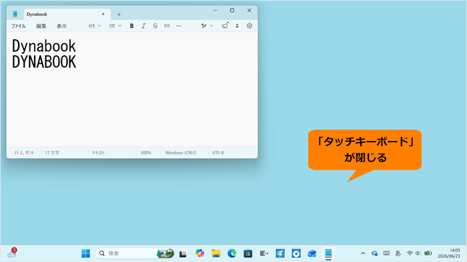The width and height of the screenshot is (467, 262).
Task: Open the weather widget on taskbar
Action: pyautogui.click(x=12, y=253)
